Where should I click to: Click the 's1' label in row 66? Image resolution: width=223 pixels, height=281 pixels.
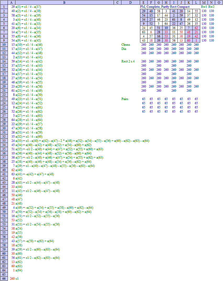17,278
